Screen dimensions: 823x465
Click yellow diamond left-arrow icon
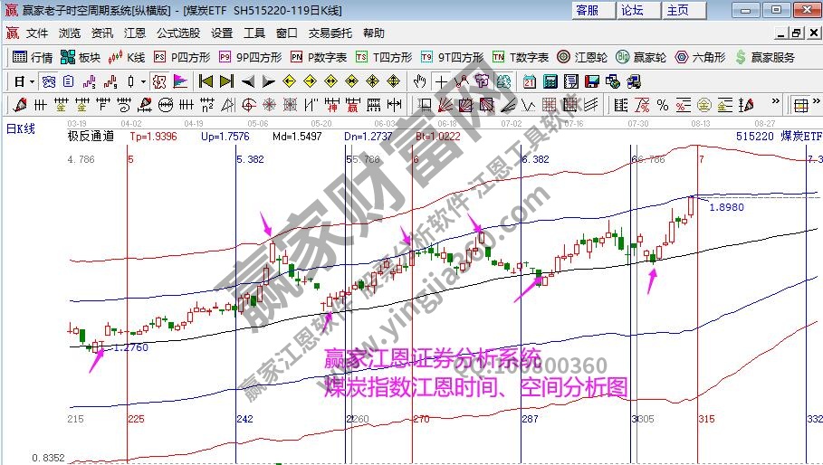coord(289,81)
